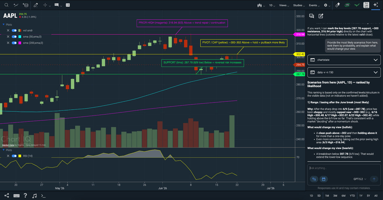Click the Market Data attribution link
Screen dimensions: 383x200
(x=8, y=145)
